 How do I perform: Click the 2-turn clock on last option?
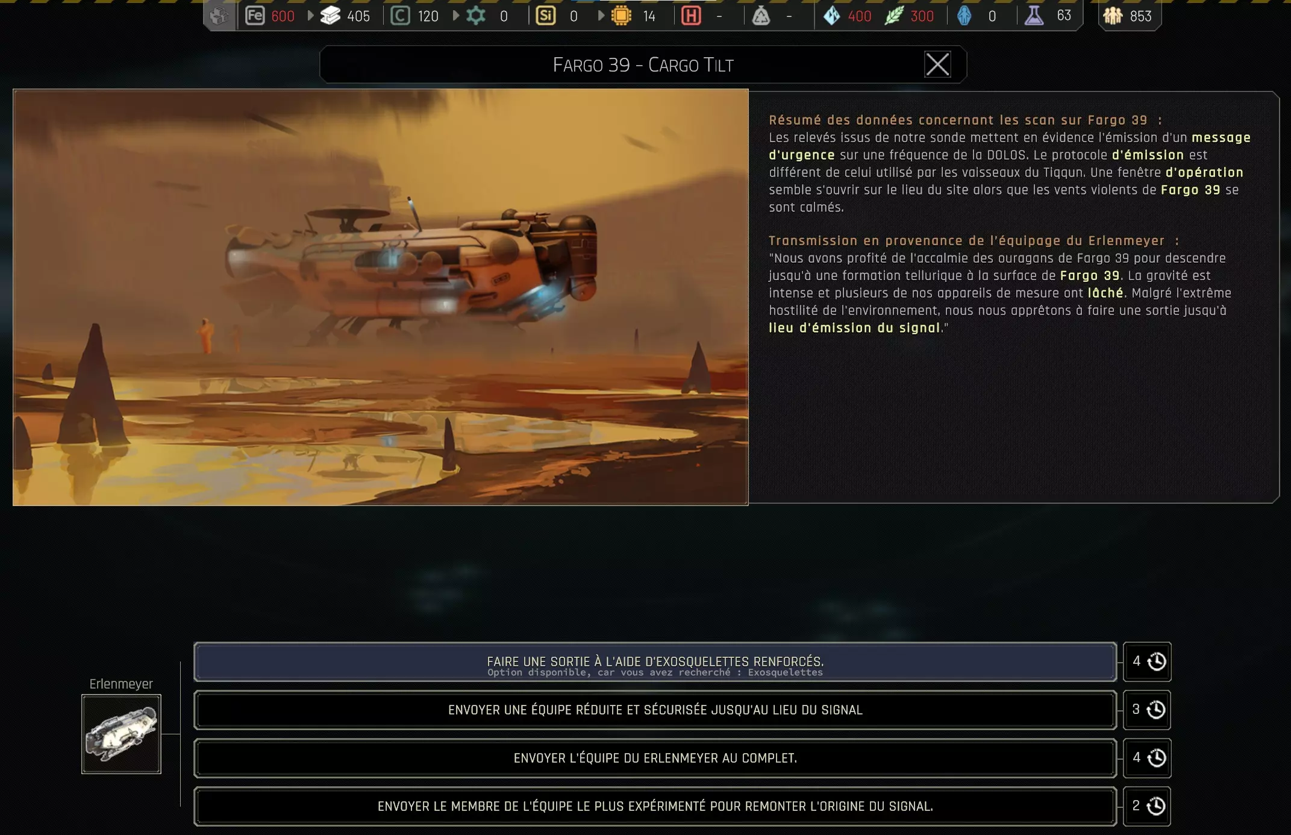click(1155, 806)
